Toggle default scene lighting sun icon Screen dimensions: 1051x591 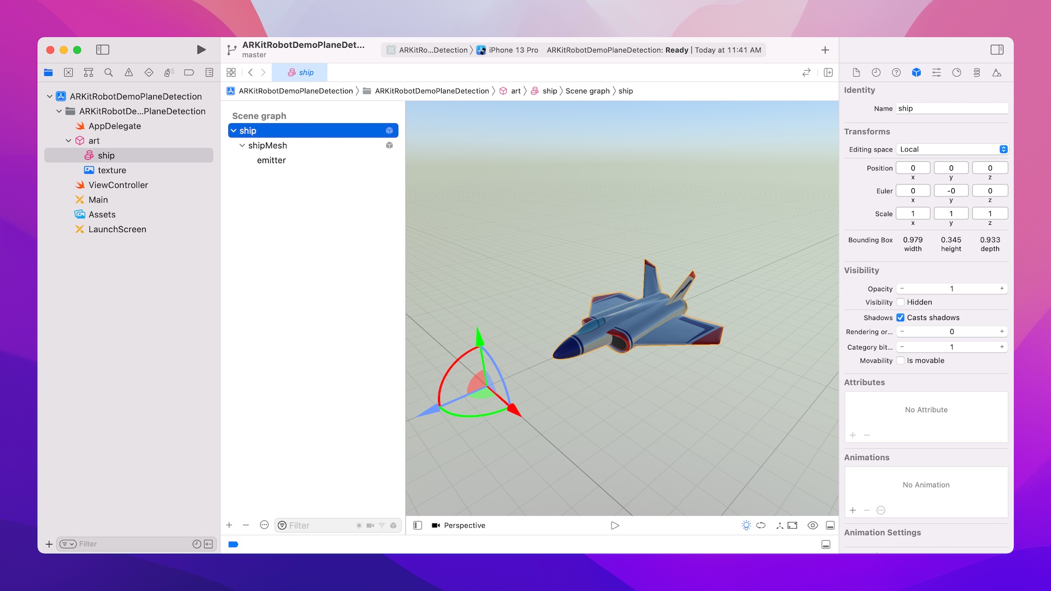[746, 525]
